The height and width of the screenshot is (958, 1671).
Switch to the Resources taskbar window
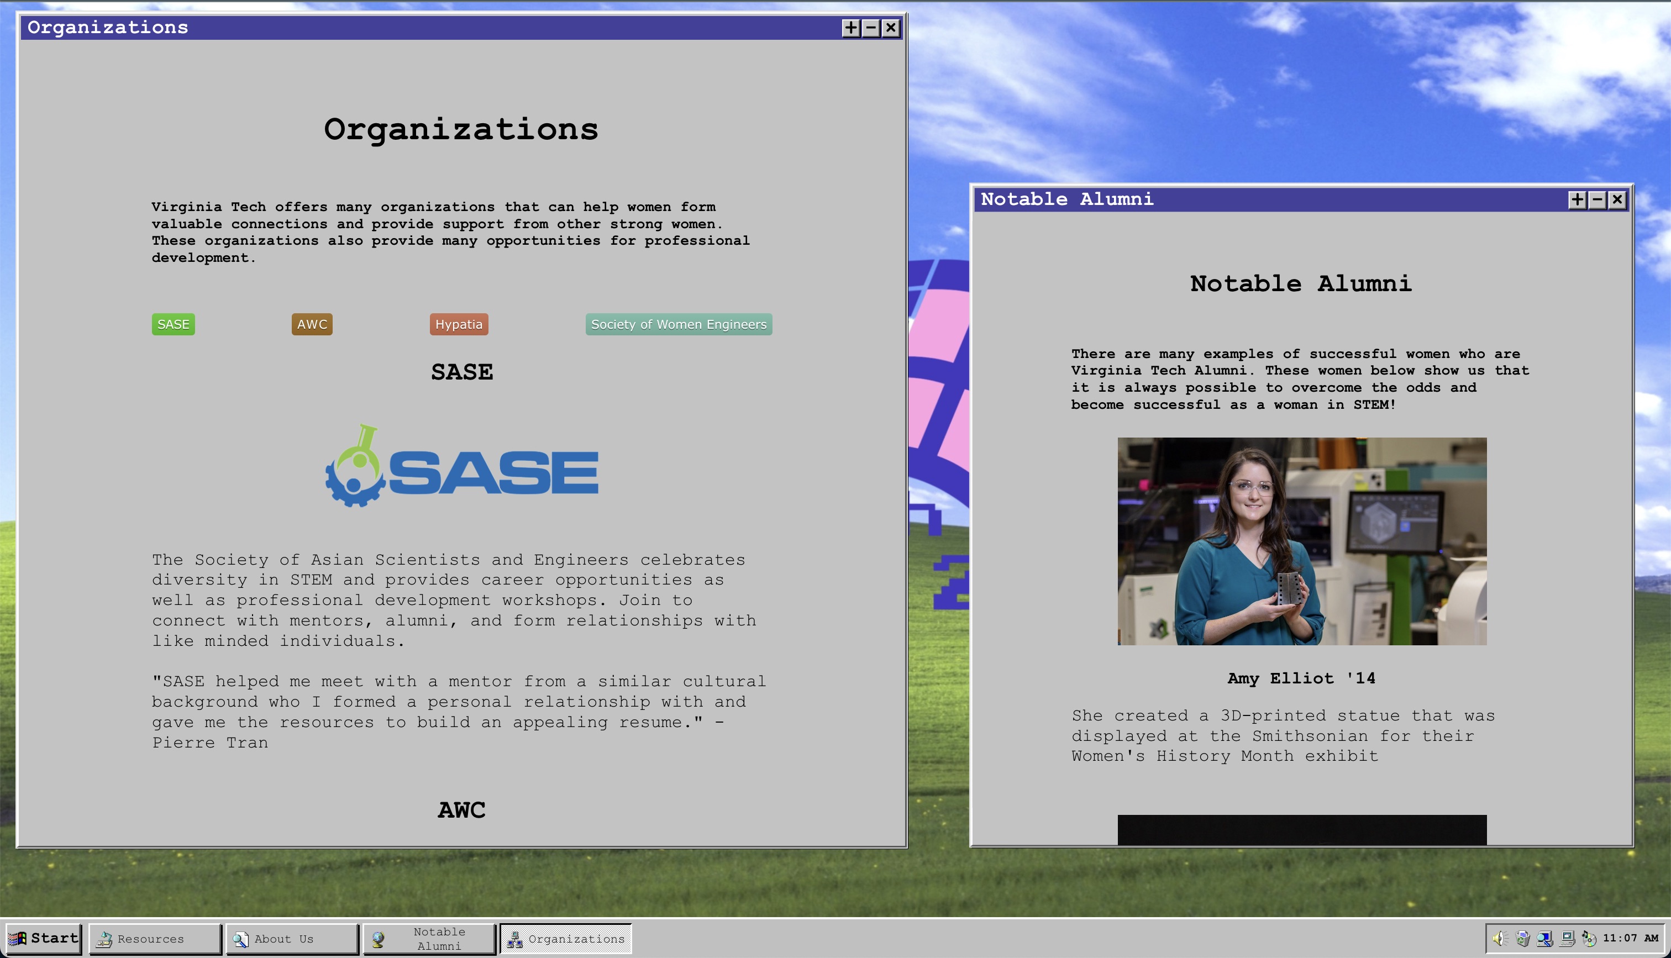pyautogui.click(x=155, y=939)
